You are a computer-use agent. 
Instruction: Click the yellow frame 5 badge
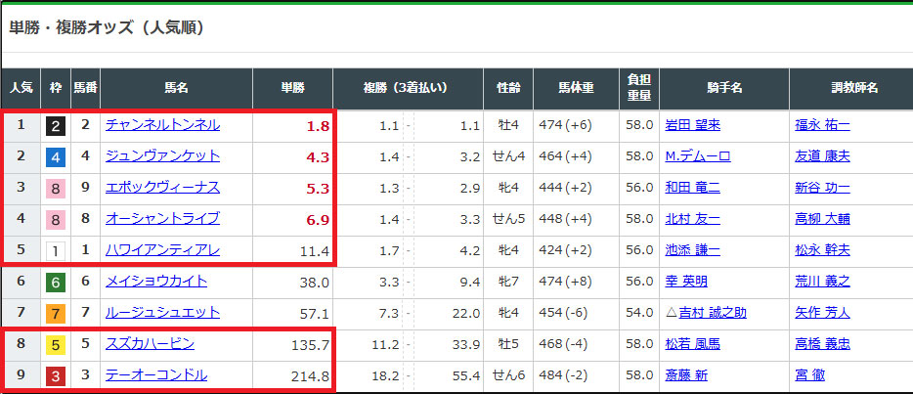pyautogui.click(x=56, y=344)
